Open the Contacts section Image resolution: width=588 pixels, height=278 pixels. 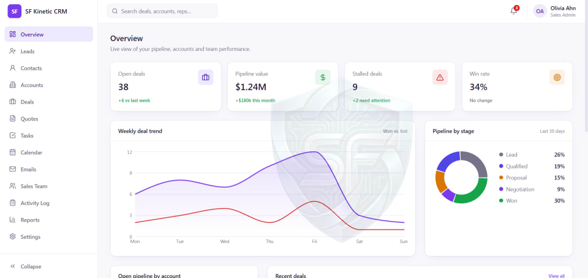[x=49, y=68]
